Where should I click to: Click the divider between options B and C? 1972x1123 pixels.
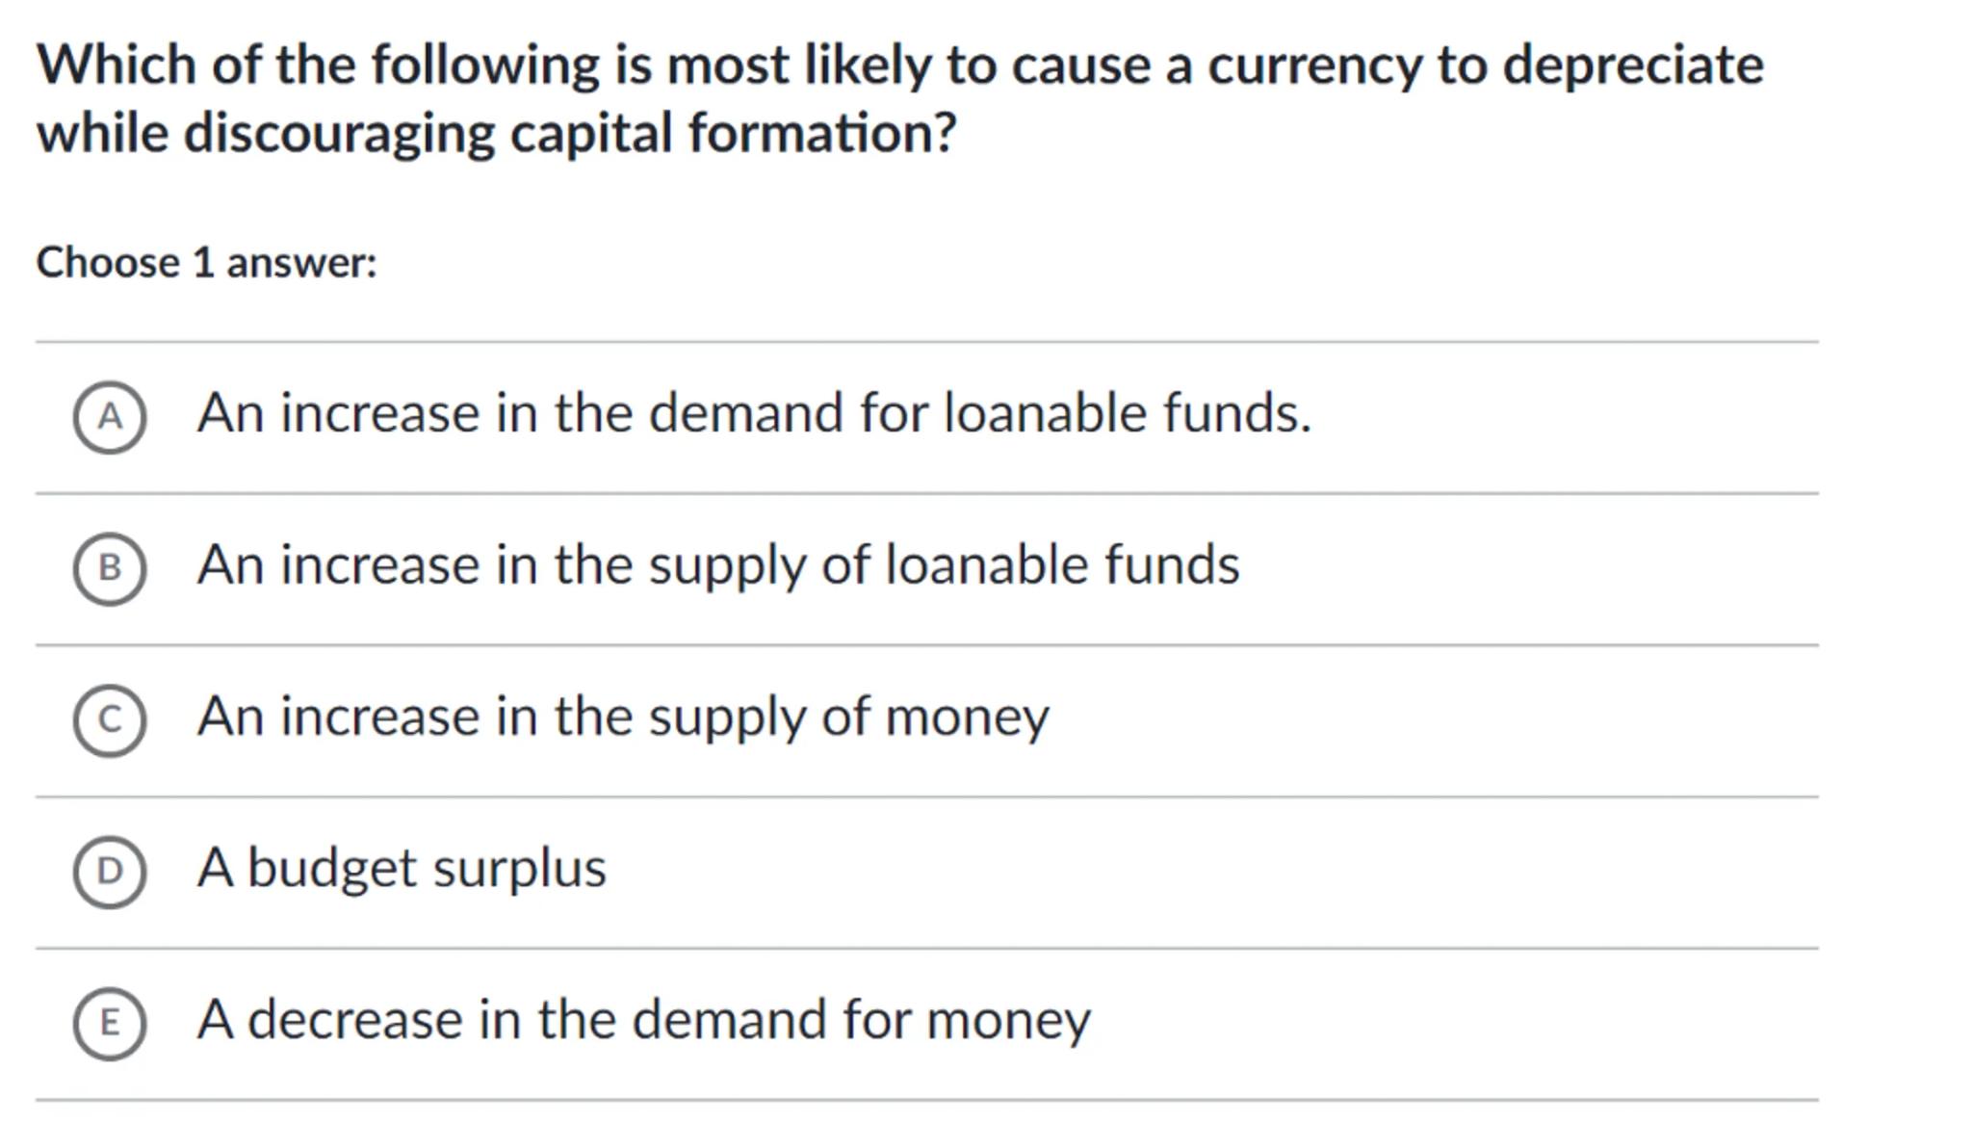[926, 645]
